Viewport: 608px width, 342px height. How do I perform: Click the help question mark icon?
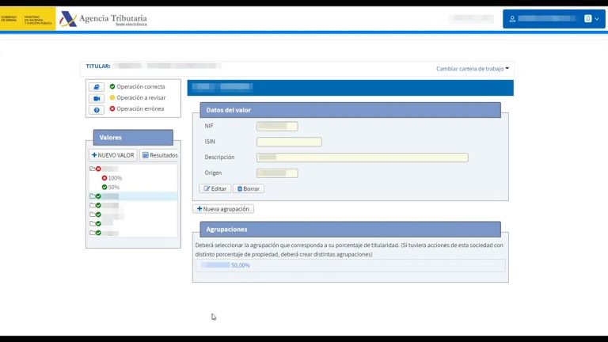[x=97, y=110]
